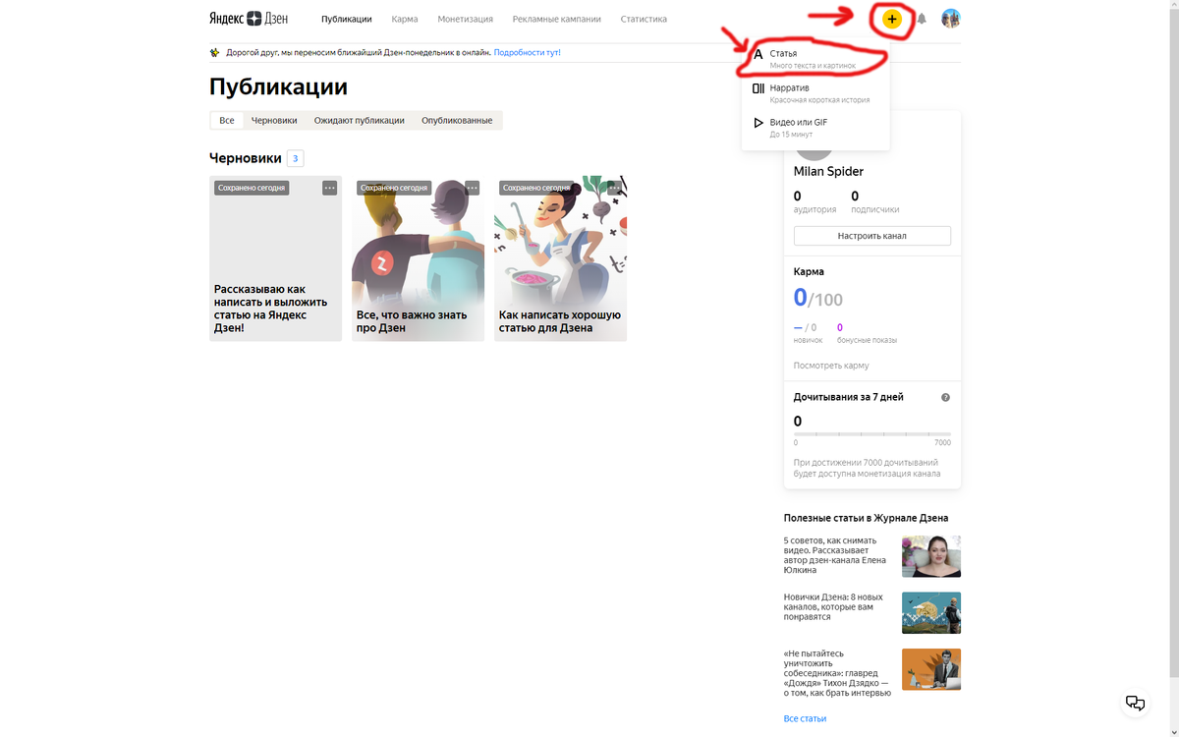Image resolution: width=1179 pixels, height=737 pixels.
Task: Click 'Полезные статьи в Журнале Дзена' heading
Action: [x=866, y=518]
